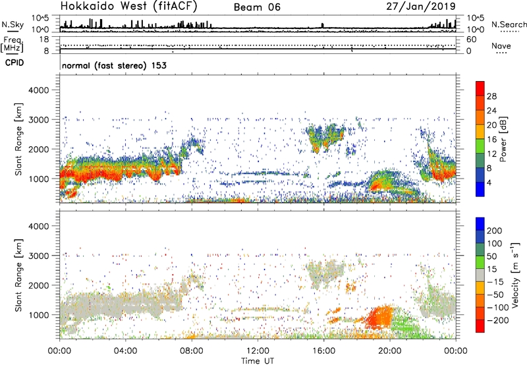Screen dimensions: 527x365
Task: Click the leftmost '00:00' time tick label
Action: tap(59, 351)
